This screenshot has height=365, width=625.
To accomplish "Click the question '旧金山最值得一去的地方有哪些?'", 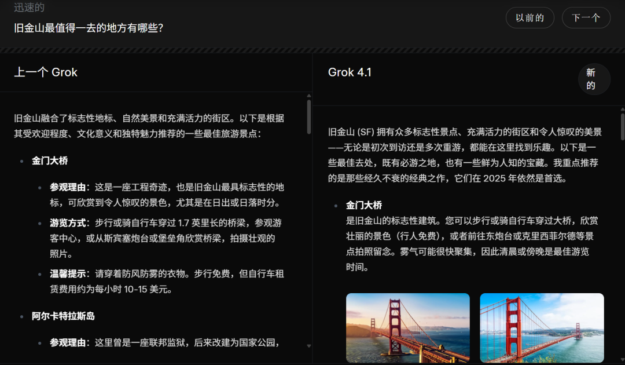I will click(90, 27).
